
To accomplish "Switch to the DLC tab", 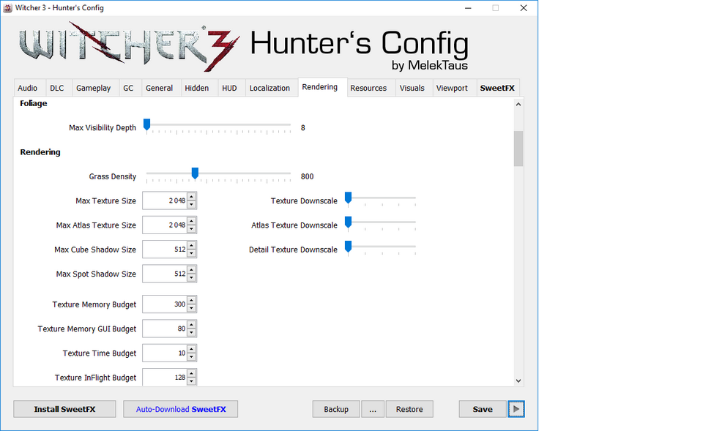I will click(57, 88).
